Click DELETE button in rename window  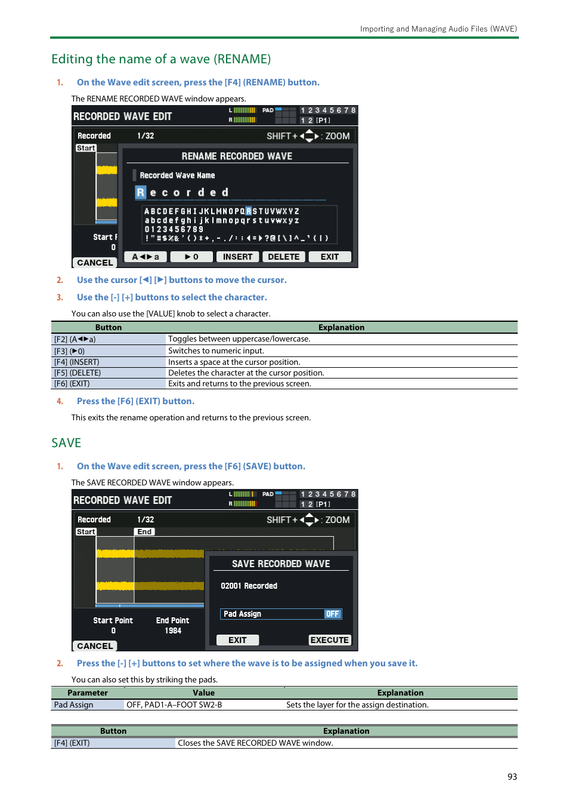pyautogui.click(x=284, y=257)
